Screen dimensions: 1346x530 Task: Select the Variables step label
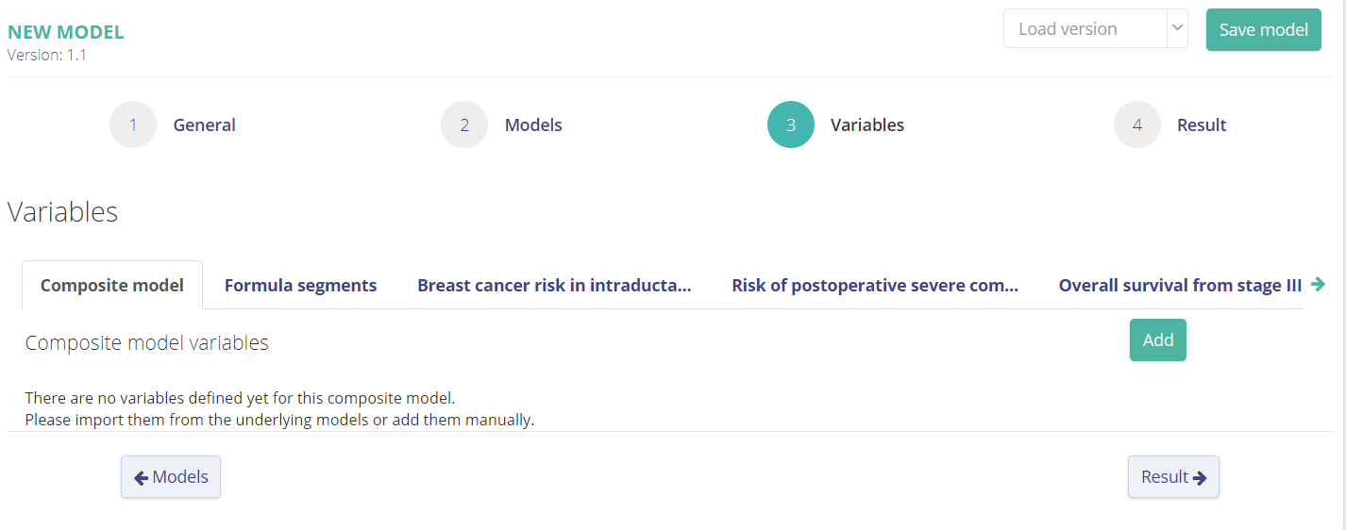coord(867,124)
